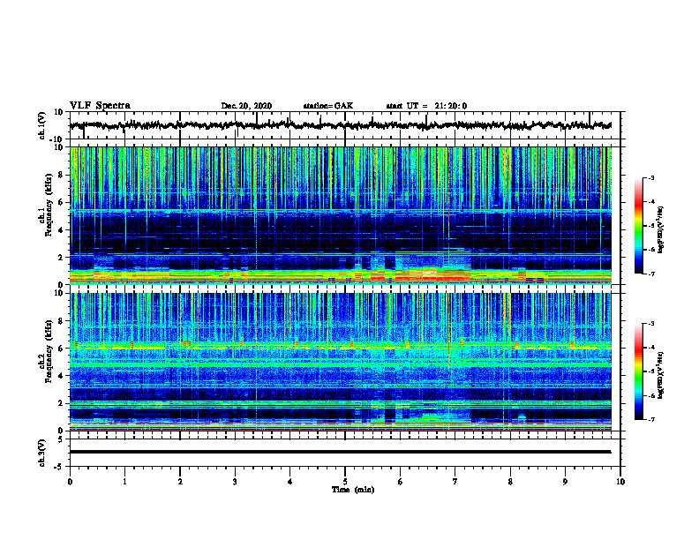Click inside the ch.1 voltage waveform trace panel
This screenshot has width=699, height=540.
click(345, 125)
